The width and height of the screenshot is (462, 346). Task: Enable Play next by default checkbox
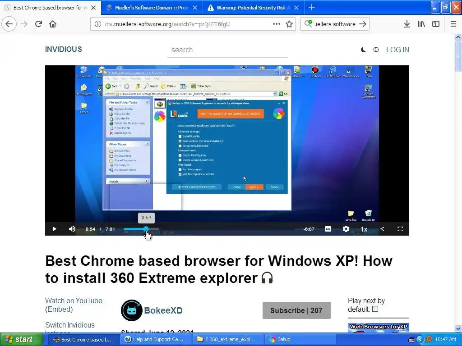(x=375, y=309)
